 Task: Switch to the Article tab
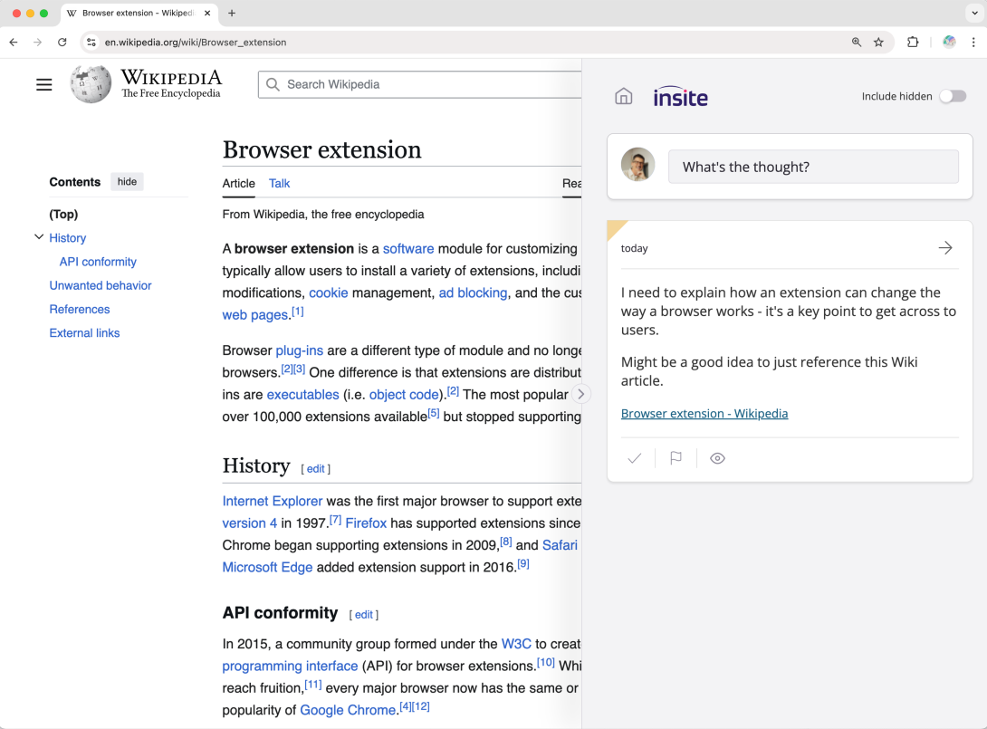point(238,183)
